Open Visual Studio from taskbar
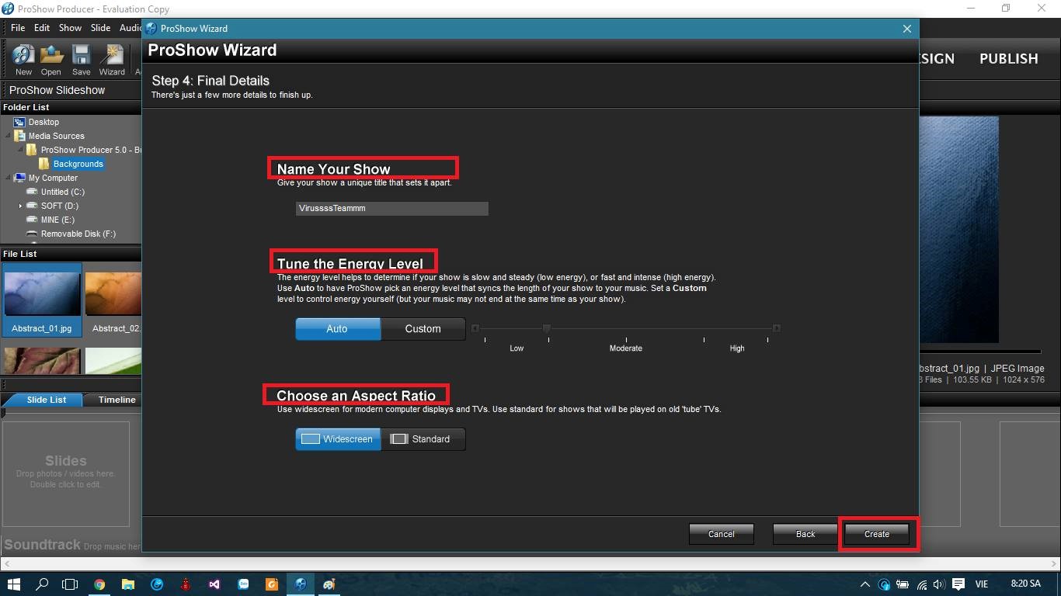The width and height of the screenshot is (1061, 596). 214,584
